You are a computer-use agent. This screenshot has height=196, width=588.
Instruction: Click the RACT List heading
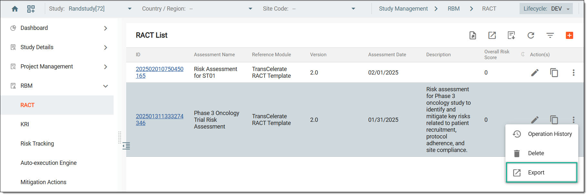pyautogui.click(x=151, y=35)
